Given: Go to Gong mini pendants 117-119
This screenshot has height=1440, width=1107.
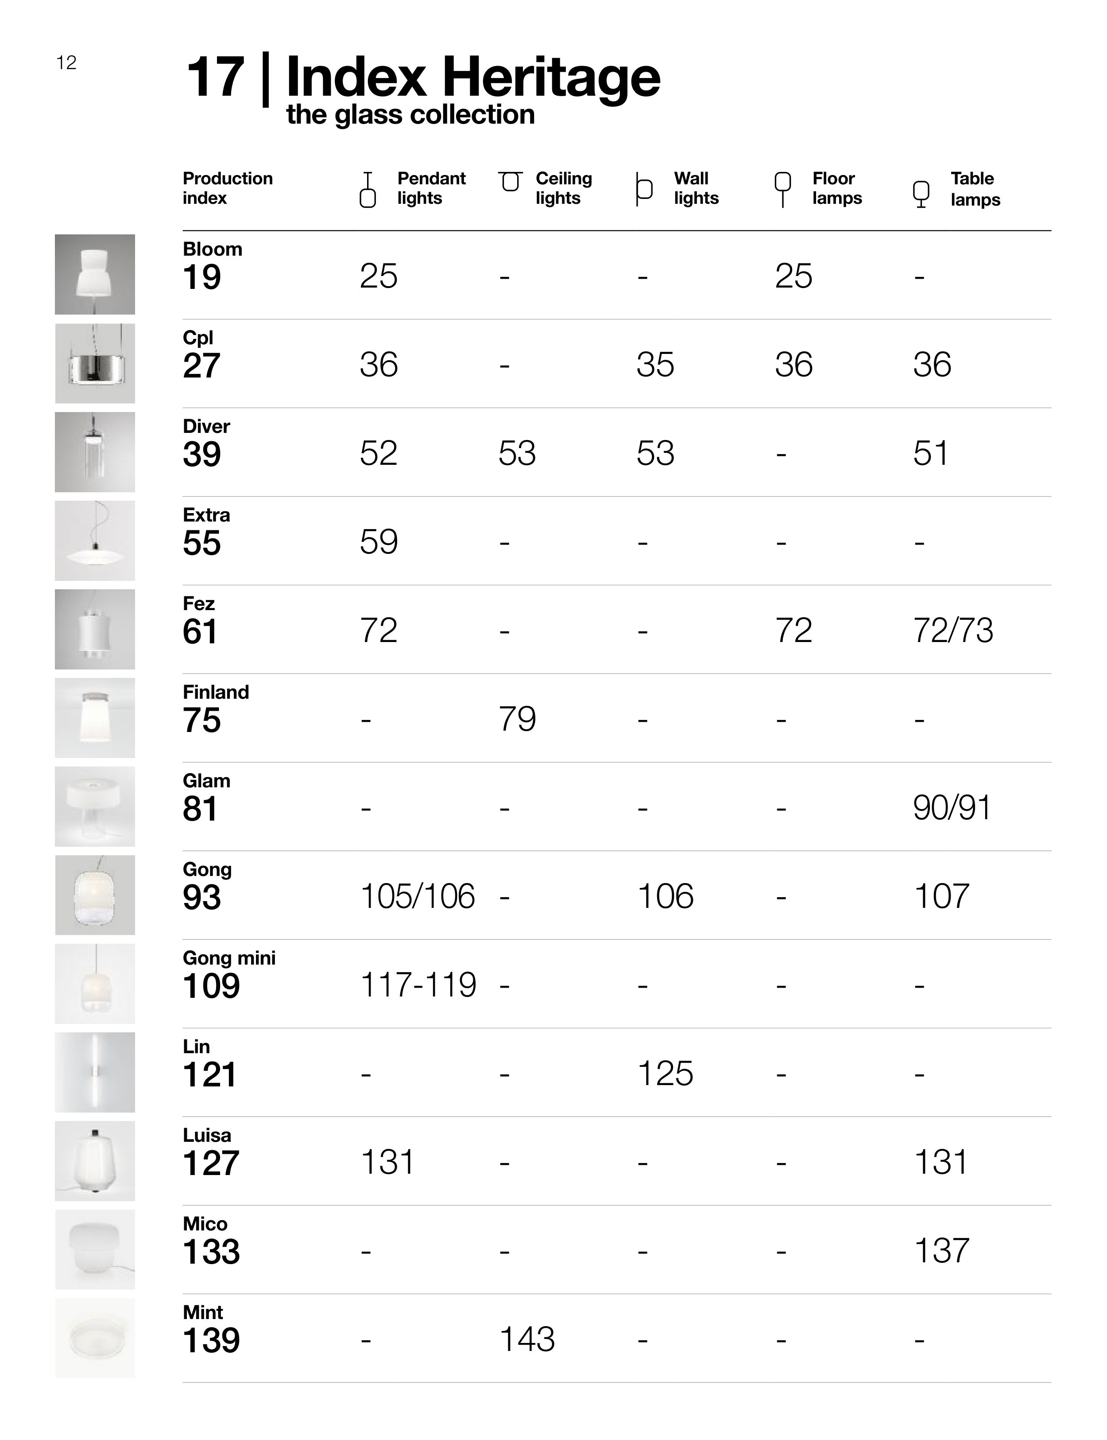Looking at the screenshot, I should pos(418,985).
